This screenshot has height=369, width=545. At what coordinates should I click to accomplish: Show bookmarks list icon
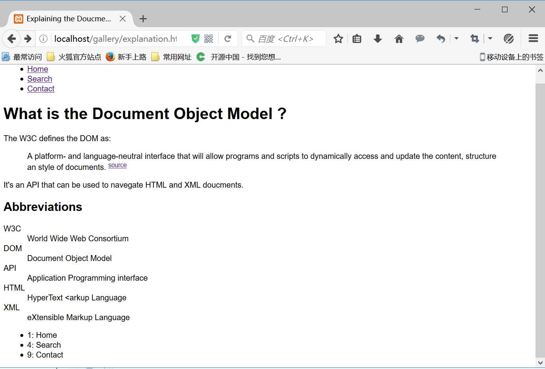click(357, 39)
